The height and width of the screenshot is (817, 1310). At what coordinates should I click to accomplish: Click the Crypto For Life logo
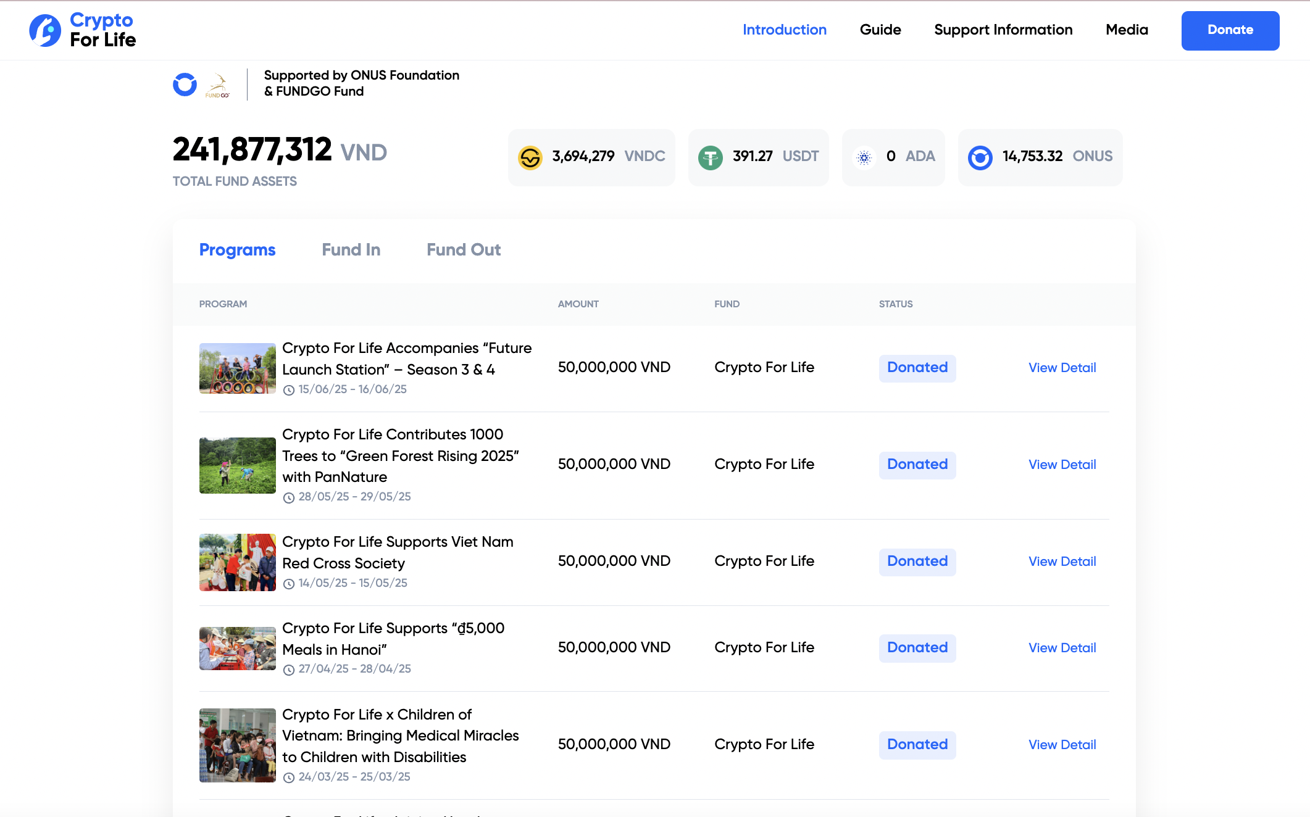click(83, 30)
